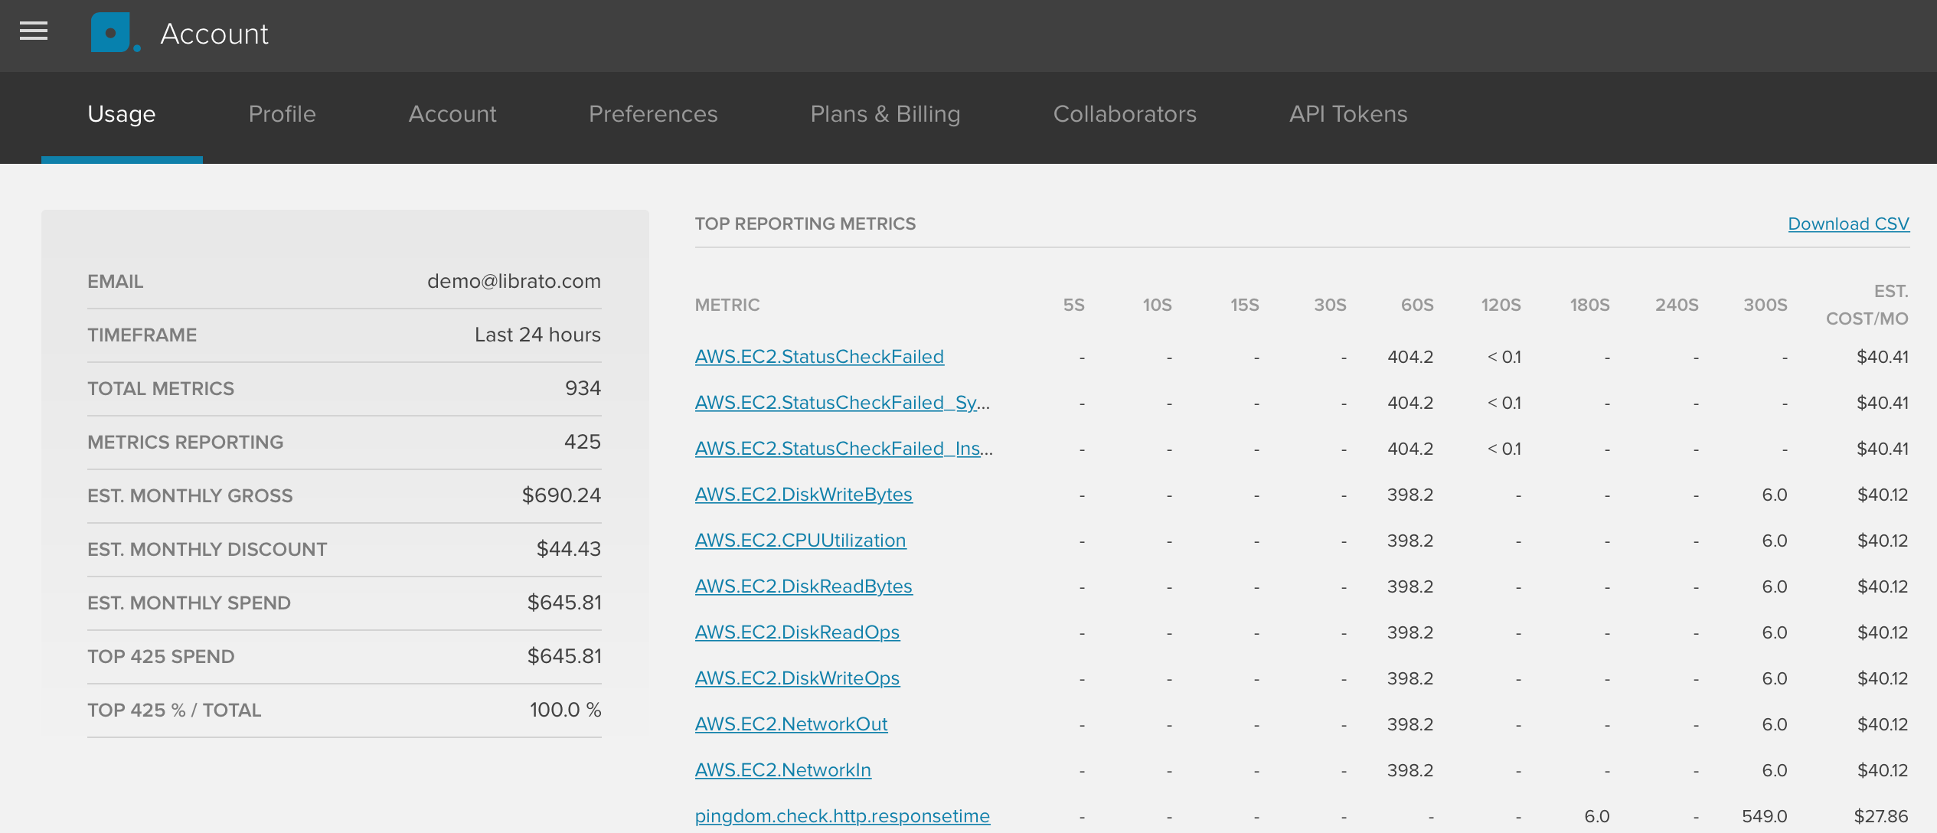Select the Usage tab
The image size is (1937, 833).
[x=122, y=114]
